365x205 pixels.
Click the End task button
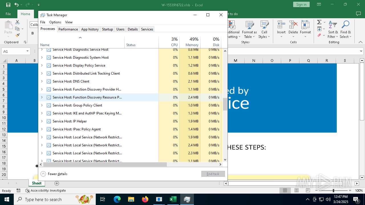[213, 174]
